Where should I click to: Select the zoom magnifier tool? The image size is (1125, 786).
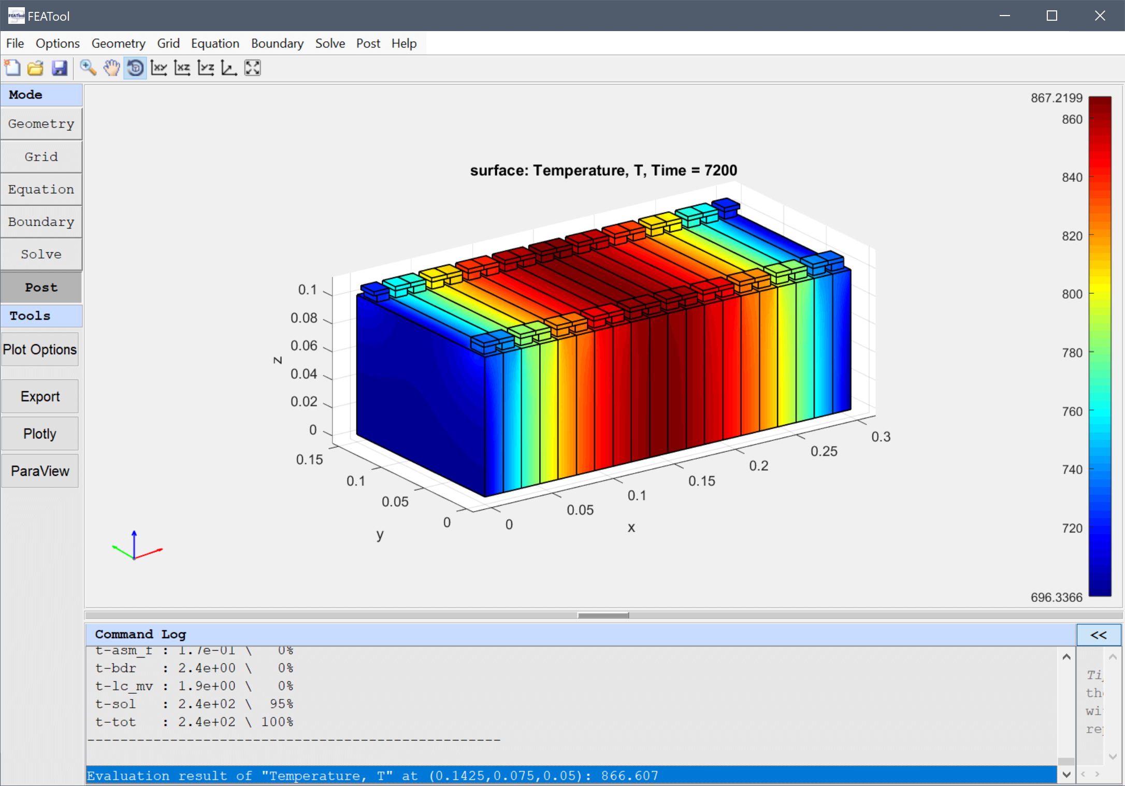pos(88,68)
